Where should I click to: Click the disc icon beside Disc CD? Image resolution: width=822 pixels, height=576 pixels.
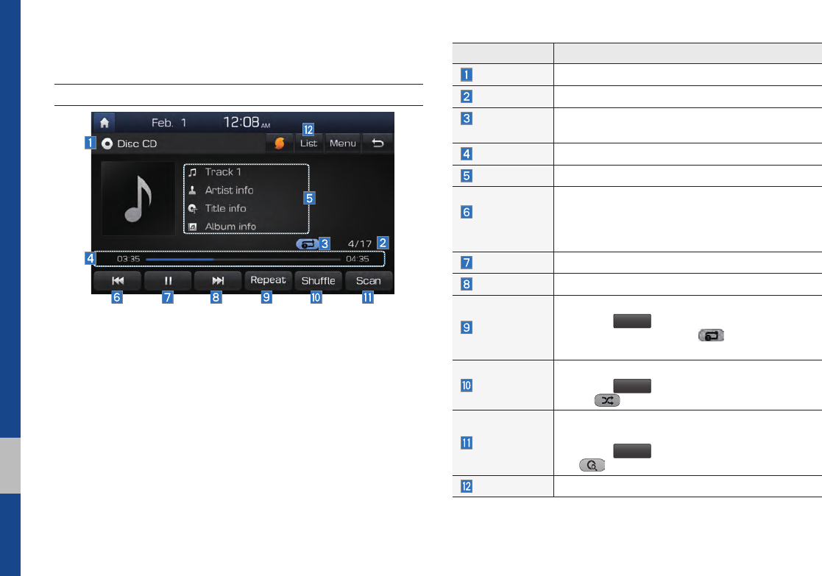pos(107,143)
